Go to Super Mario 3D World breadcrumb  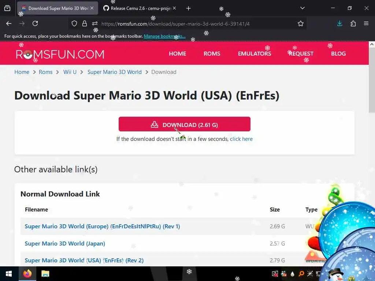[x=115, y=72]
